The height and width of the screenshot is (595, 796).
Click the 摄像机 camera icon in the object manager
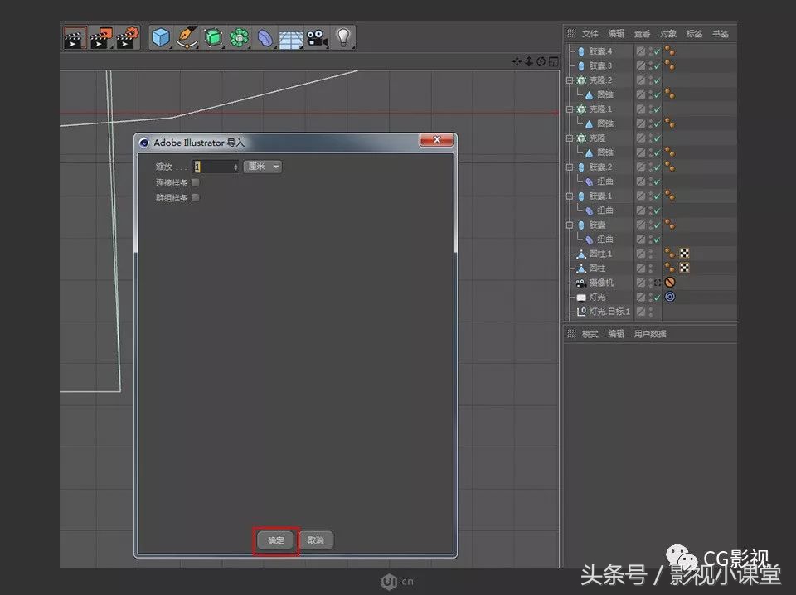(x=580, y=283)
